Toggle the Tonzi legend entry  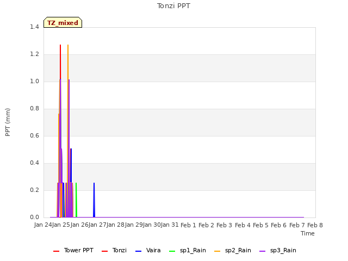[x=114, y=250]
